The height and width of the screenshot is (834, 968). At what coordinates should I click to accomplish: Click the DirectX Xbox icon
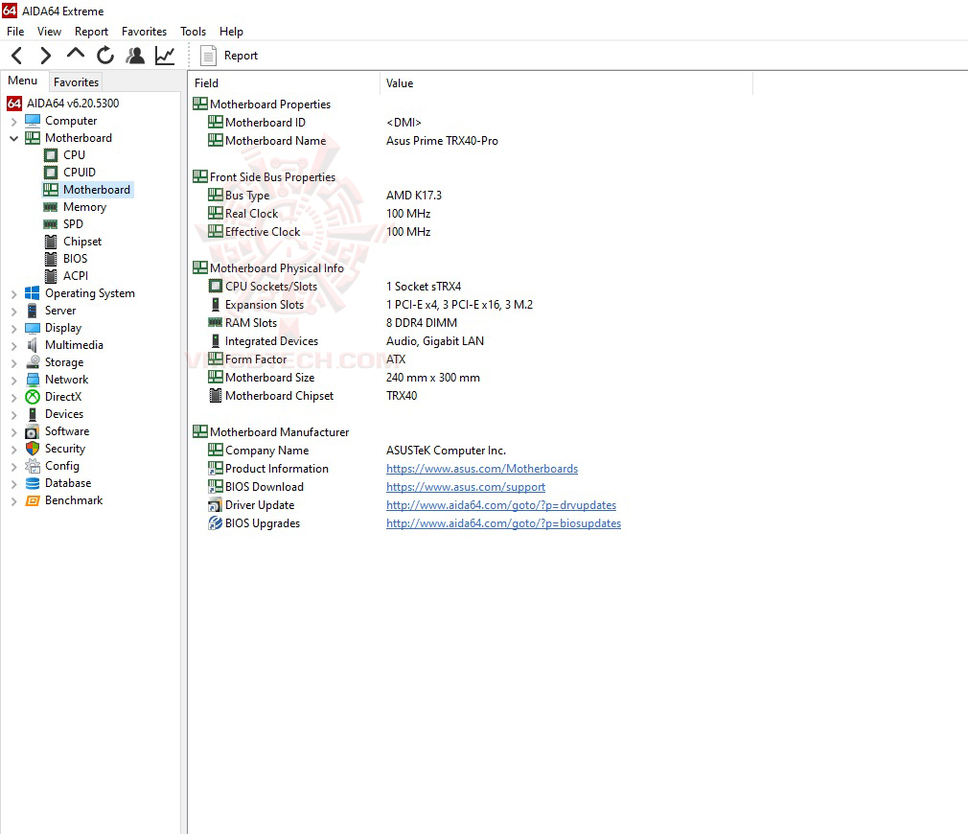tap(32, 397)
